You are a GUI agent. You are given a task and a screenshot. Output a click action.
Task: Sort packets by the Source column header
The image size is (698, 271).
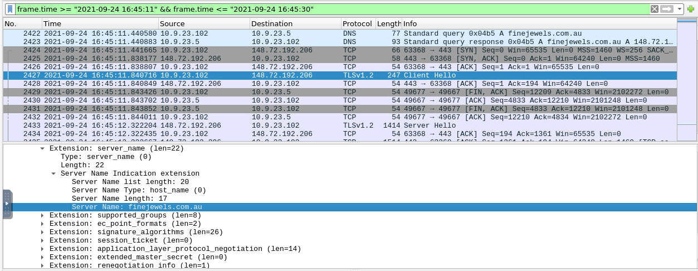204,24
